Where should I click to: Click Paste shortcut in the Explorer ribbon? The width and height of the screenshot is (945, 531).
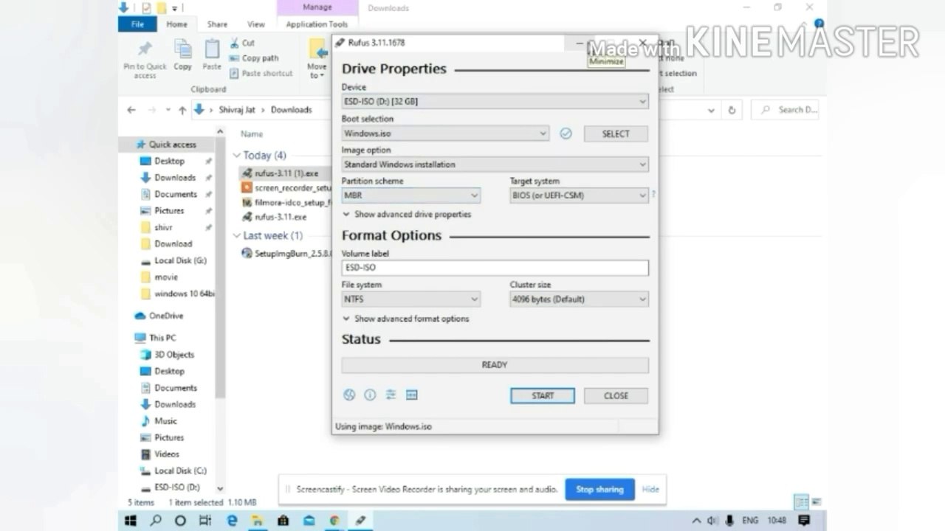261,73
